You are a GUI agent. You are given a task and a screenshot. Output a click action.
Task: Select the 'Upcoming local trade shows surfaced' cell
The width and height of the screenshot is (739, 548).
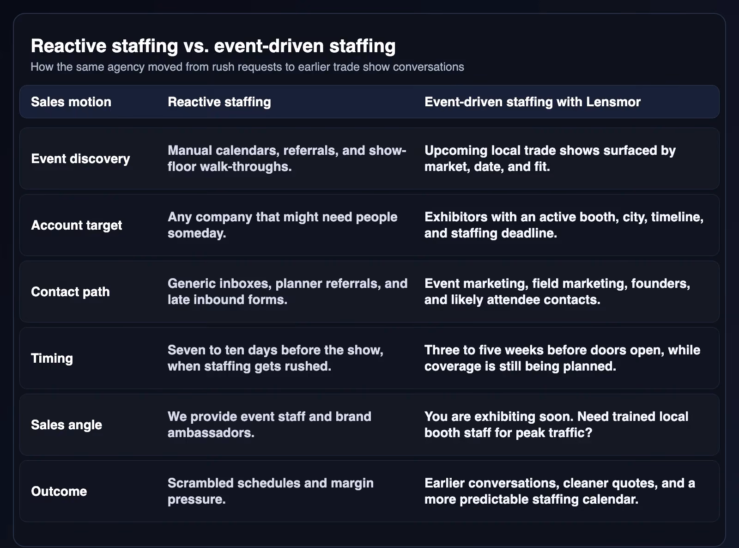click(x=550, y=158)
